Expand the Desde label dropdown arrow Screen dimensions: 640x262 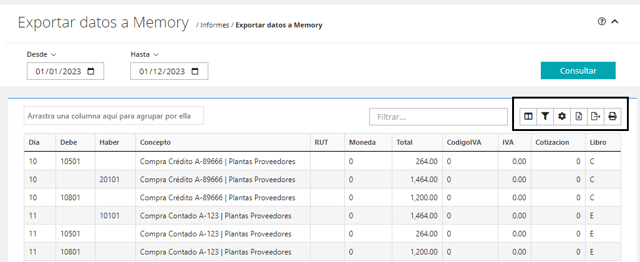point(54,55)
